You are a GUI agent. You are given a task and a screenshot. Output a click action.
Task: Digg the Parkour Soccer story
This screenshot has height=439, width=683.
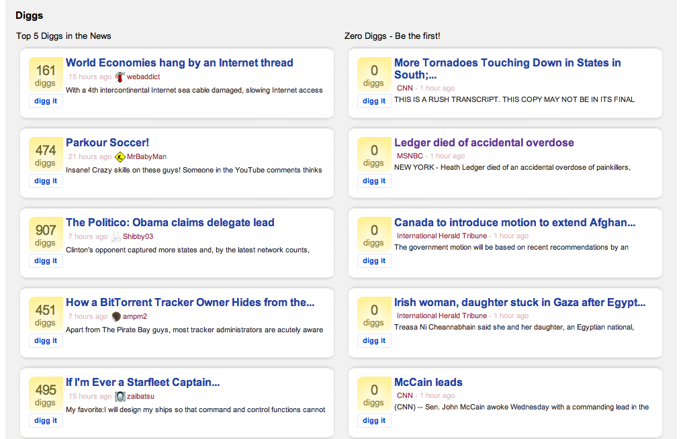tap(46, 181)
